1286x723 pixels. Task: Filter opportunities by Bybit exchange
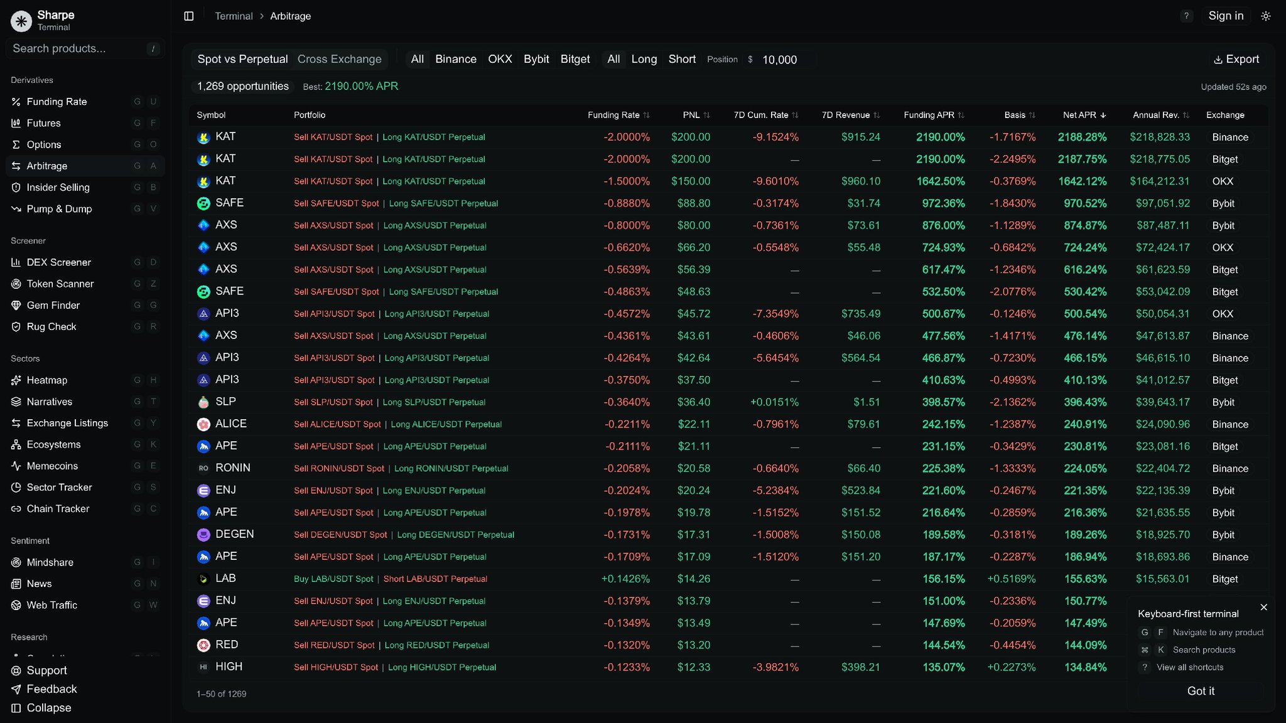(x=536, y=59)
